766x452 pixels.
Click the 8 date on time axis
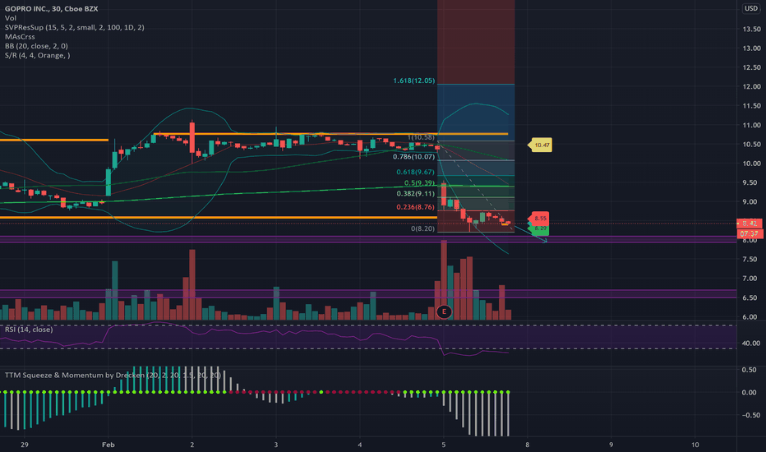pyautogui.click(x=527, y=445)
